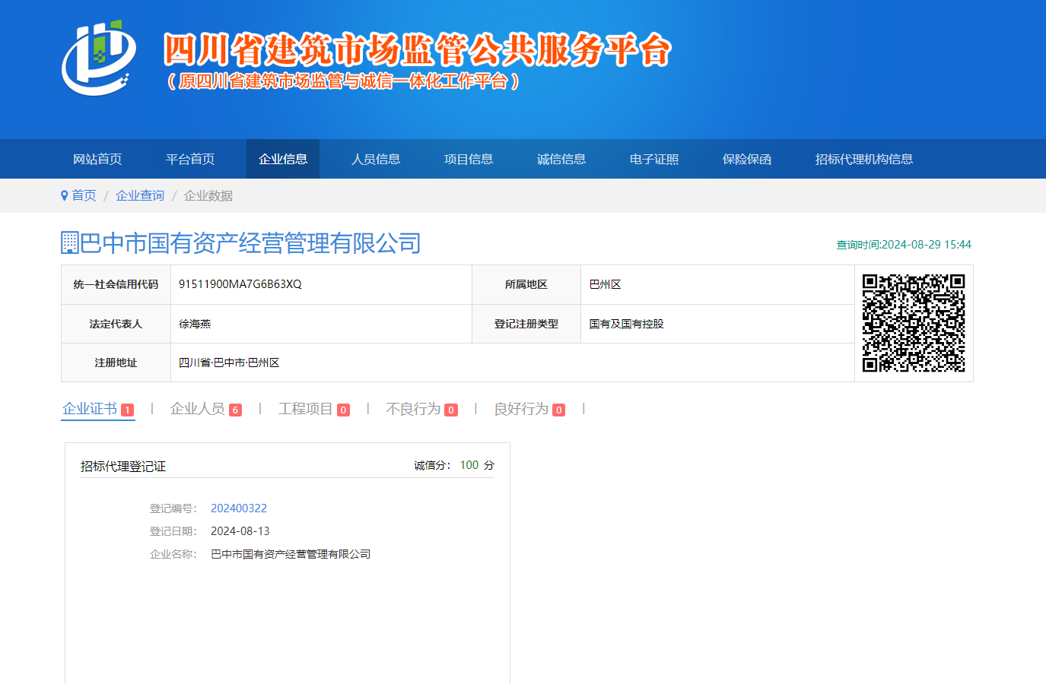Open 人员信息 navigation item

[x=376, y=159]
